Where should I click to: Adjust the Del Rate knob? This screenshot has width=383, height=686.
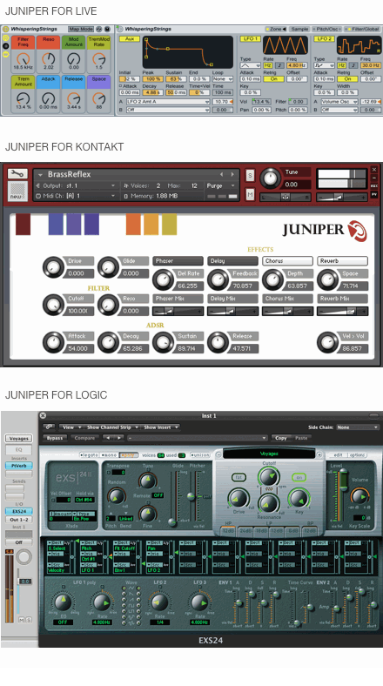tap(163, 279)
